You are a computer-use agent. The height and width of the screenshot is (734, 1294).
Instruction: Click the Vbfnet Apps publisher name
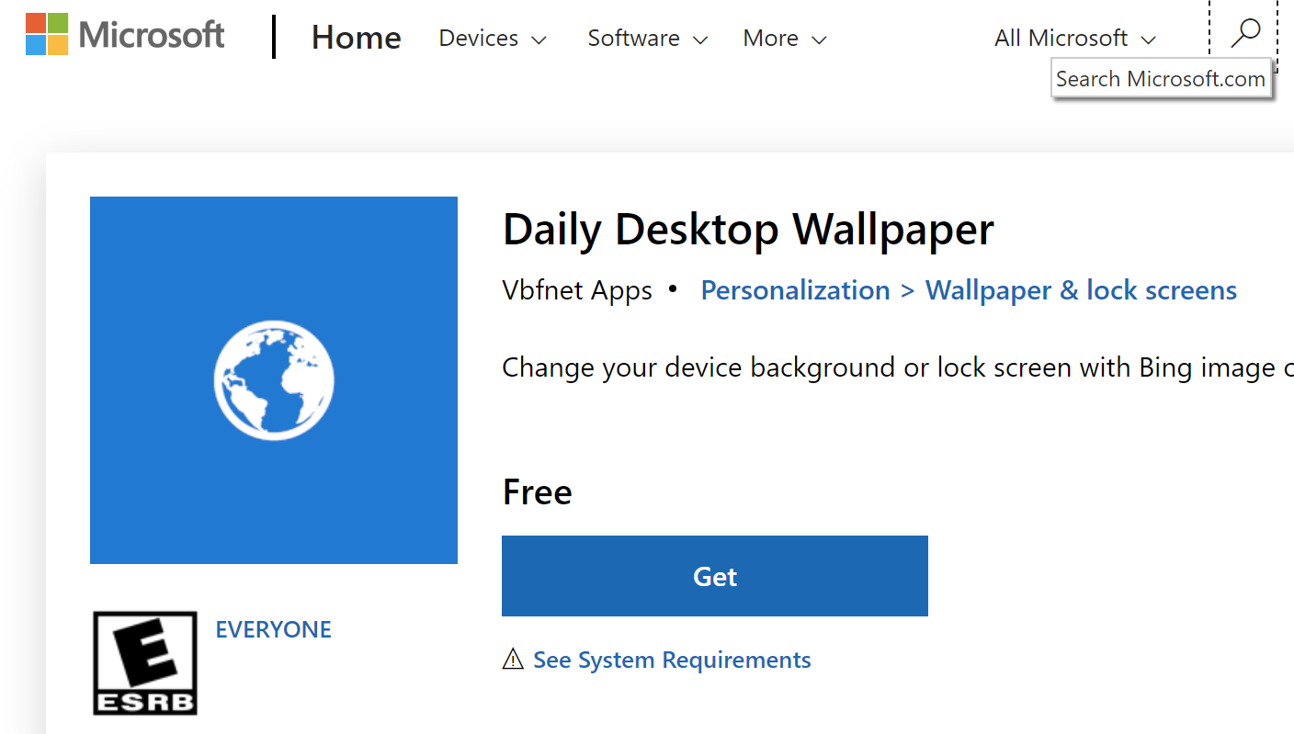[577, 290]
